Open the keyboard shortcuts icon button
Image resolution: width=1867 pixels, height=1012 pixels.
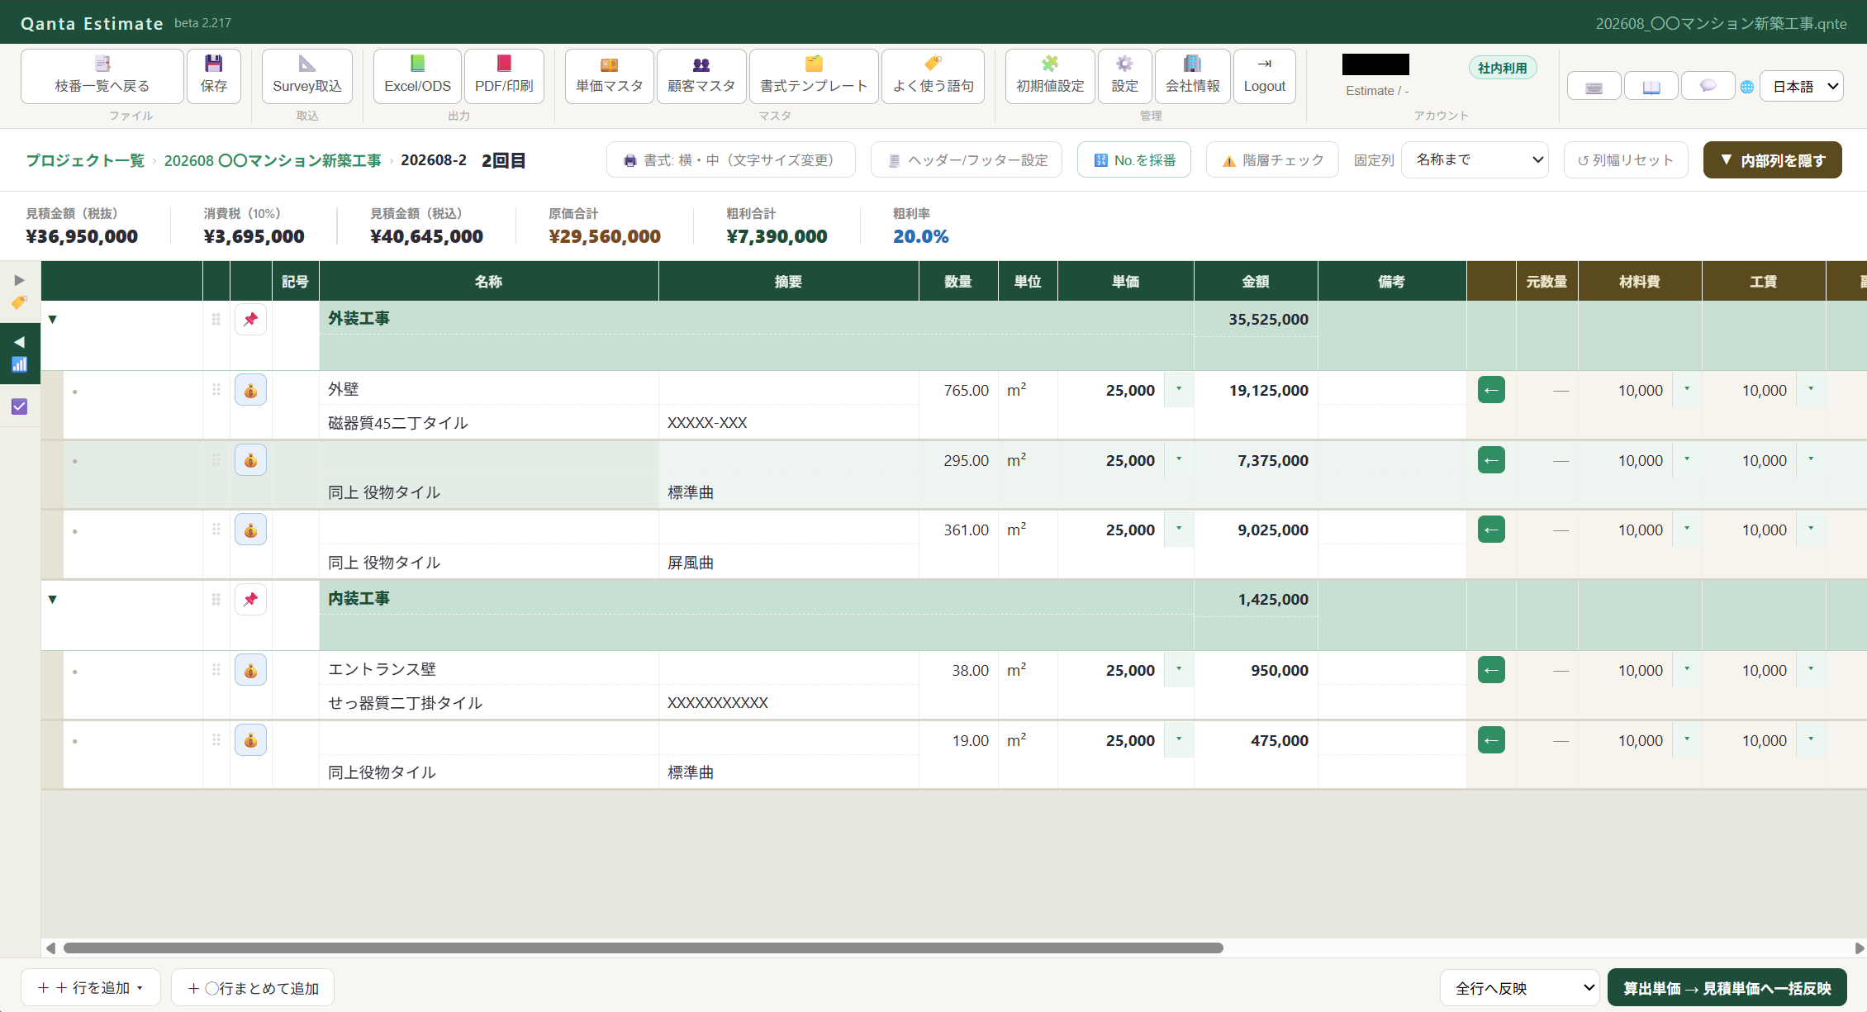pos(1594,86)
